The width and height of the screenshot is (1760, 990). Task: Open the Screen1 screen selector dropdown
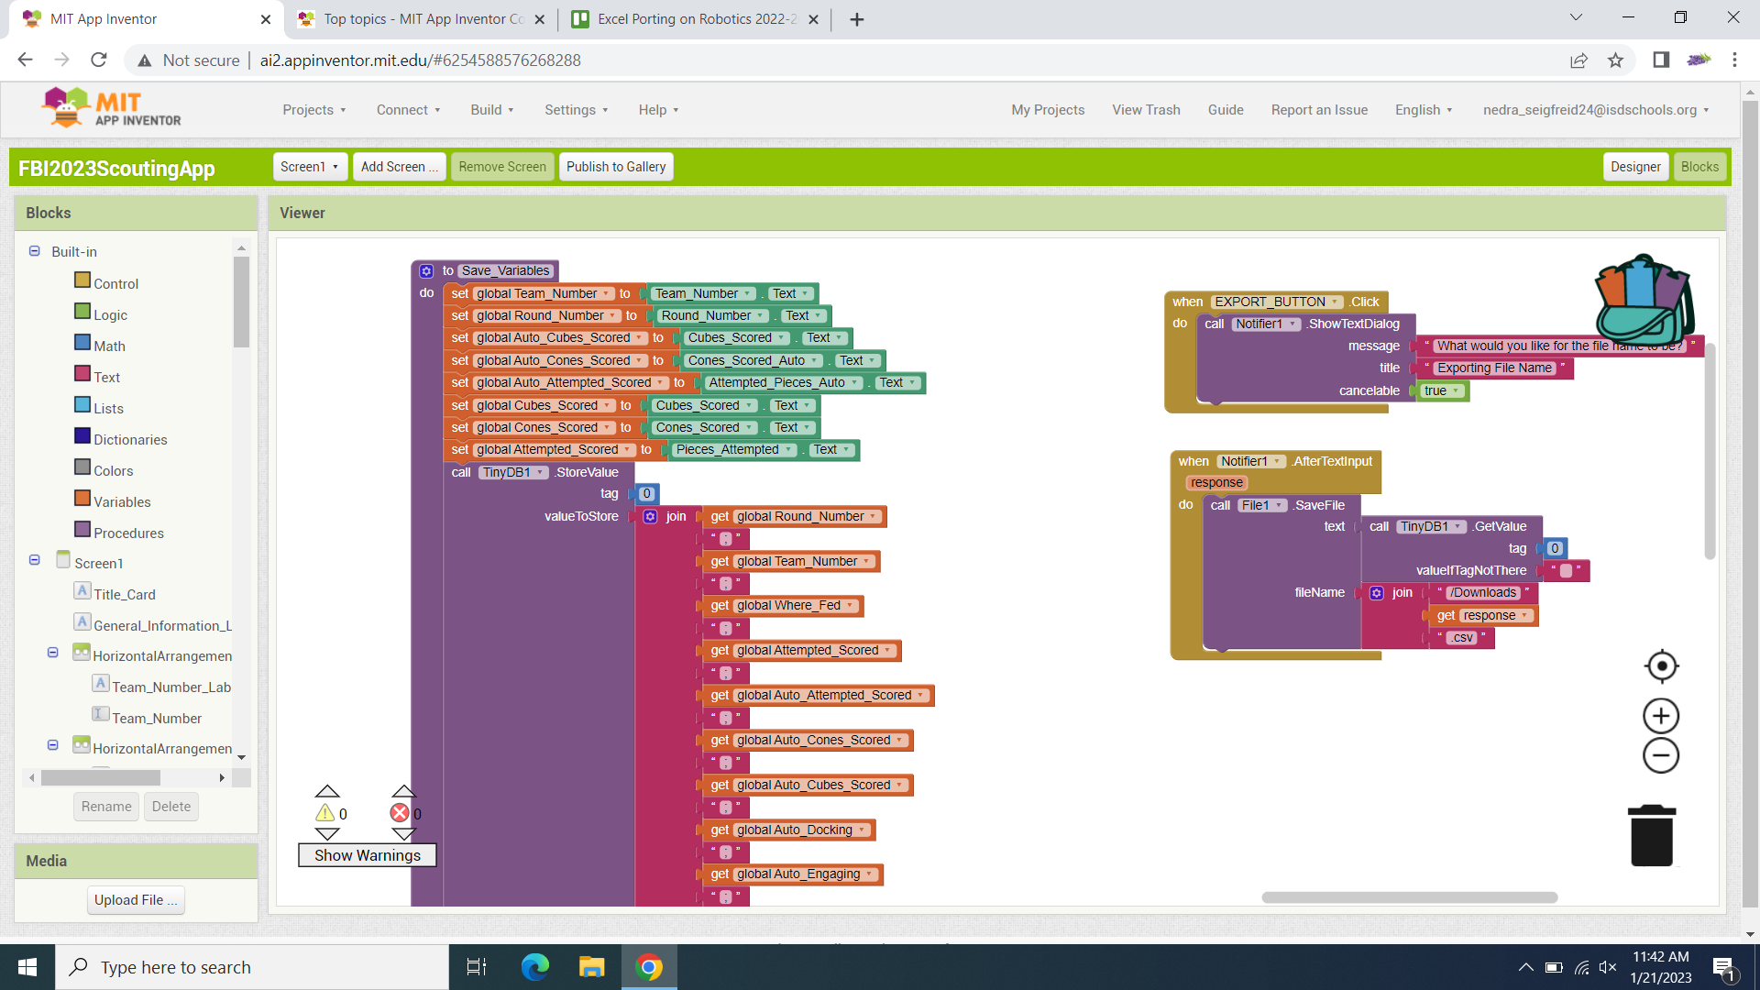(x=310, y=167)
